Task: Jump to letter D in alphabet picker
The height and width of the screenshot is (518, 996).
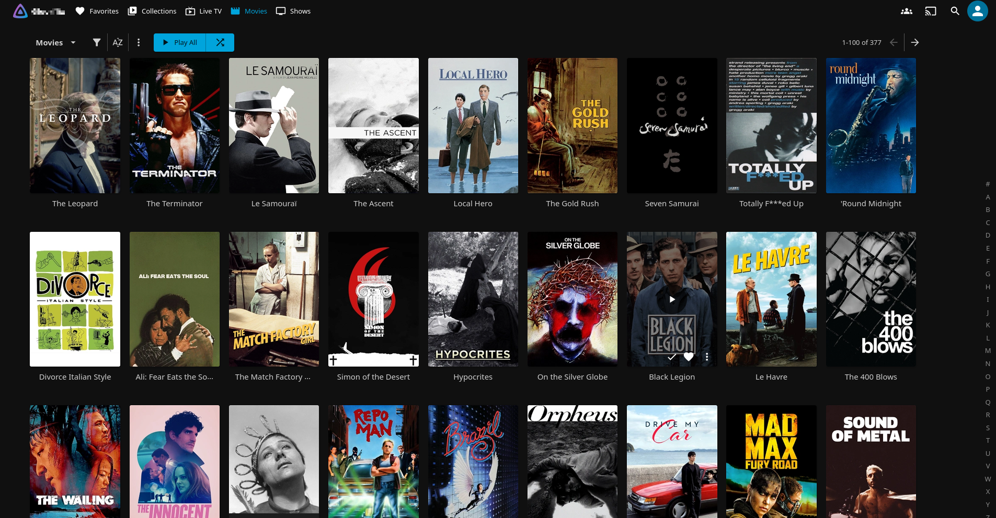Action: [988, 236]
